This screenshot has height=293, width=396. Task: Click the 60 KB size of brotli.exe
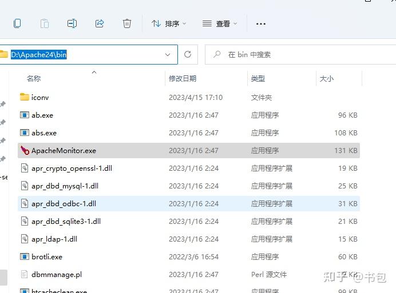[x=348, y=256]
